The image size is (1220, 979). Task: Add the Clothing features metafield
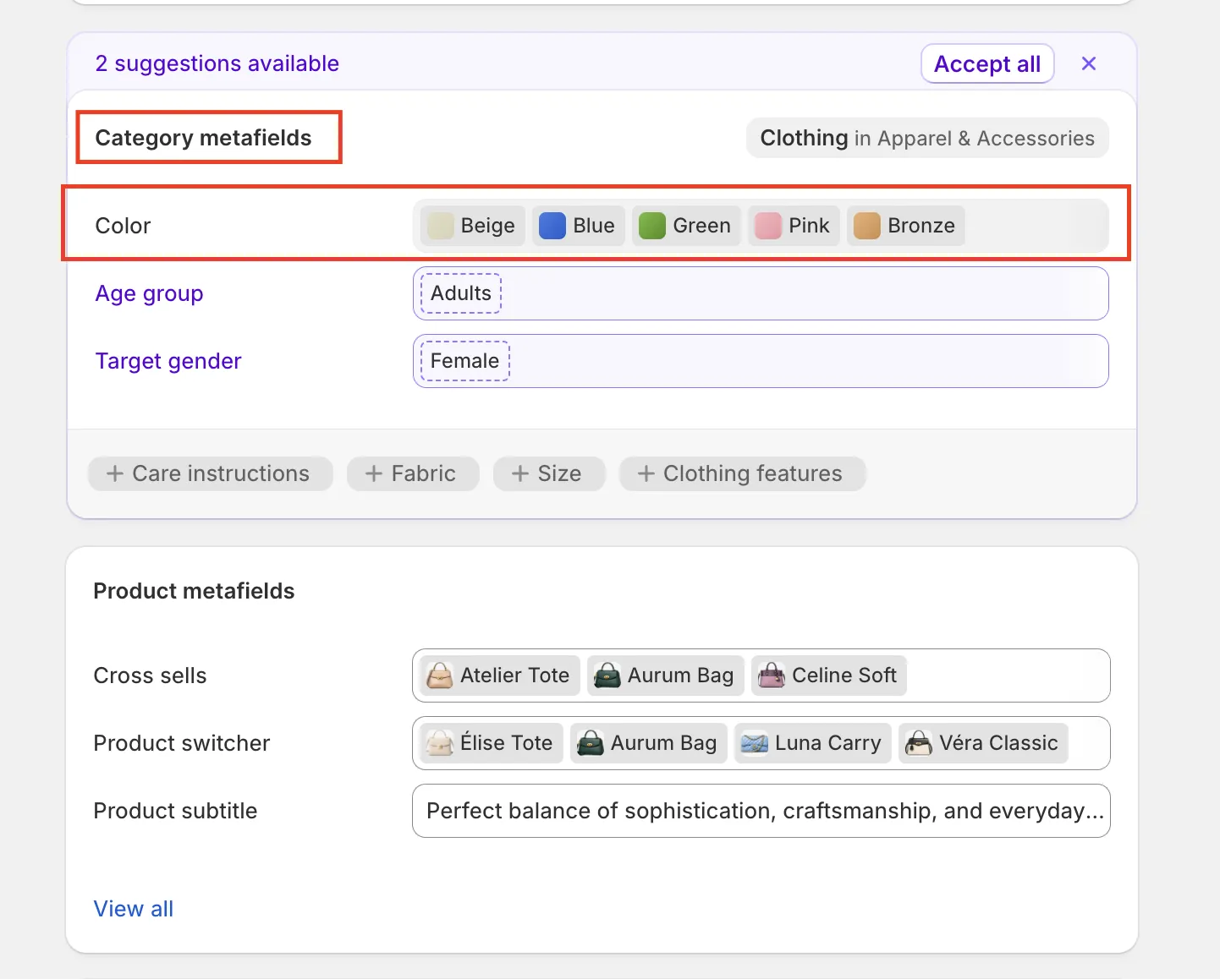(x=741, y=473)
